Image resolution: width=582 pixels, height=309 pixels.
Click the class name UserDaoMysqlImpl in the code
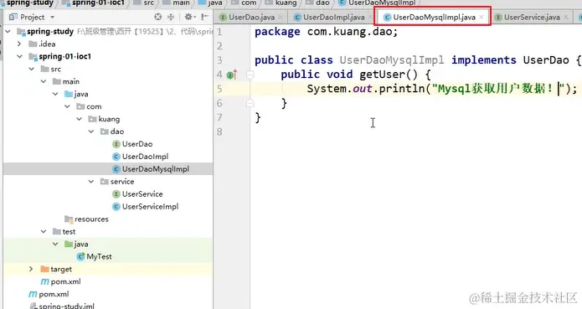pyautogui.click(x=392, y=60)
